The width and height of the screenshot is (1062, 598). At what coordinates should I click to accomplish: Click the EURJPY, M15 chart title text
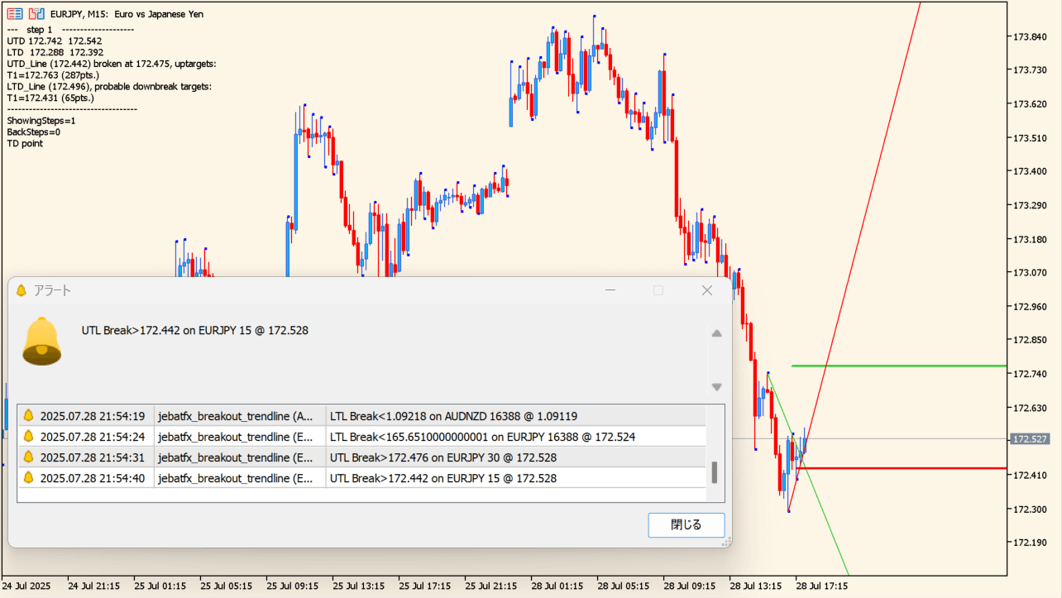click(127, 14)
